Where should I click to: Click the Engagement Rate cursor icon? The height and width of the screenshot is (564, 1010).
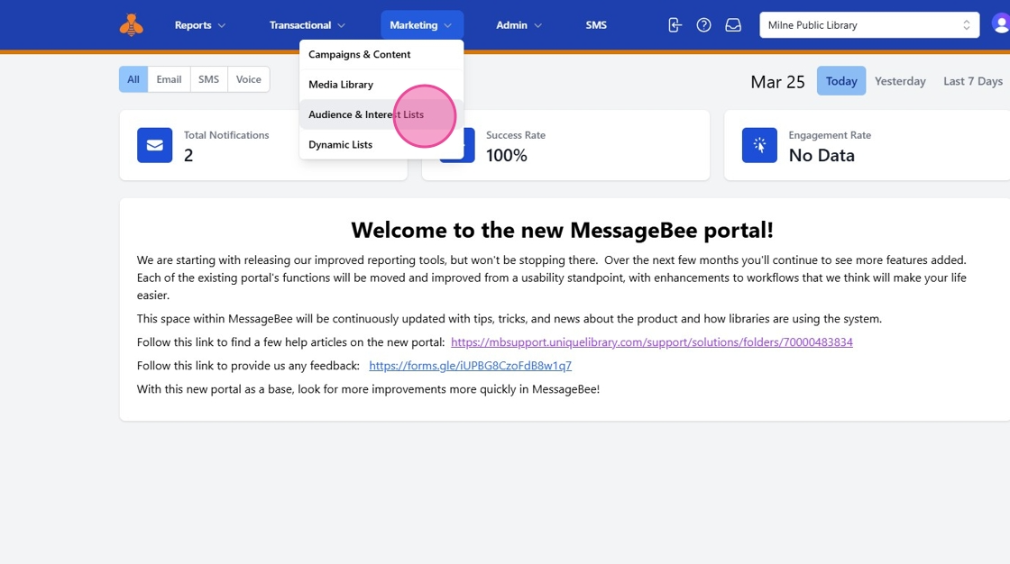point(759,146)
